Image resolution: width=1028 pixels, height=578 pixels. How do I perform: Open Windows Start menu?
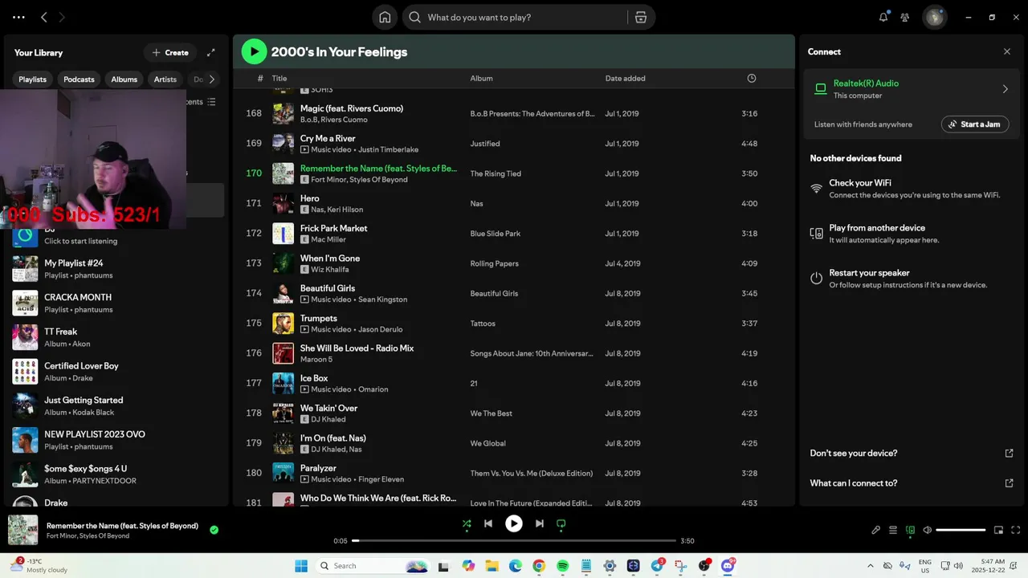pos(301,566)
